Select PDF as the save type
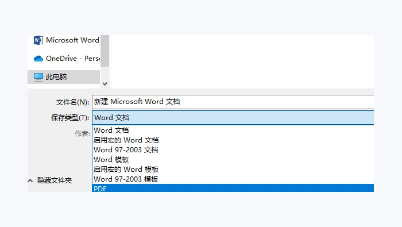The width and height of the screenshot is (402, 227). pos(233,188)
